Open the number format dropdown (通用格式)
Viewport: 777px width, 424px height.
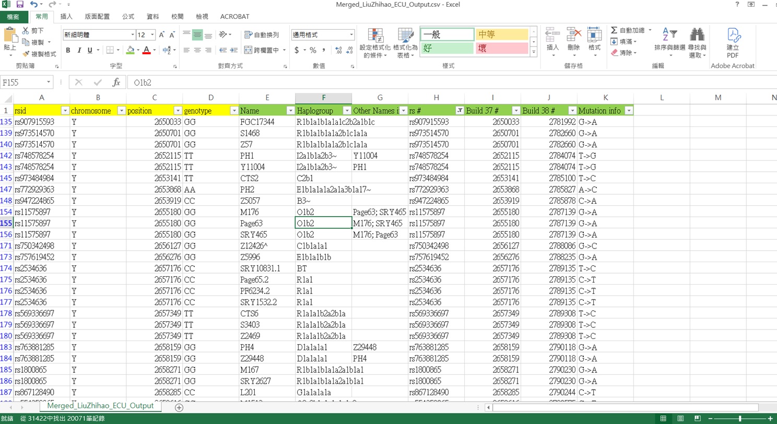coord(351,35)
